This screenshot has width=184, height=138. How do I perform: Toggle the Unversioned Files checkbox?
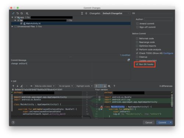tap(15, 26)
